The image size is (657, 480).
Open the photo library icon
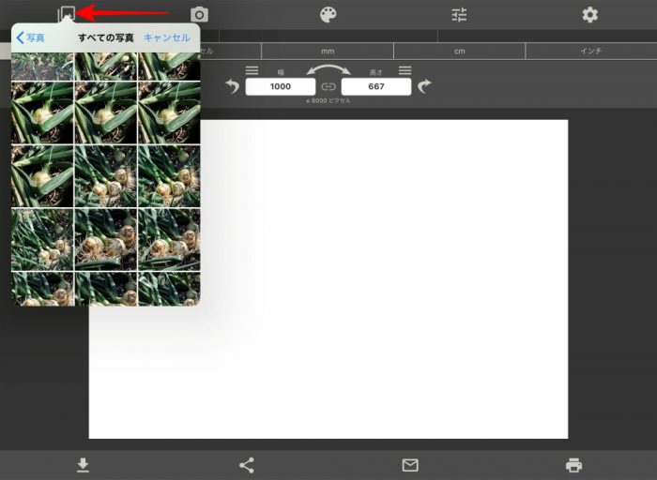pyautogui.click(x=67, y=14)
